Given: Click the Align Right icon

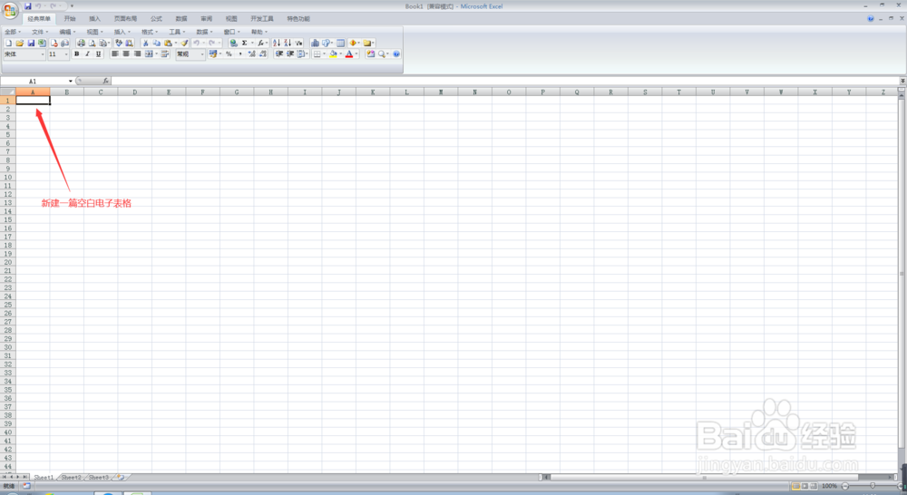Looking at the screenshot, I should tap(137, 53).
